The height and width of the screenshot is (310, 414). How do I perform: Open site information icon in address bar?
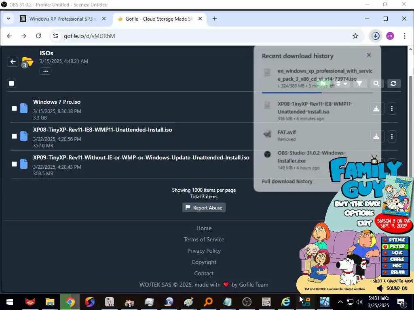(56, 36)
